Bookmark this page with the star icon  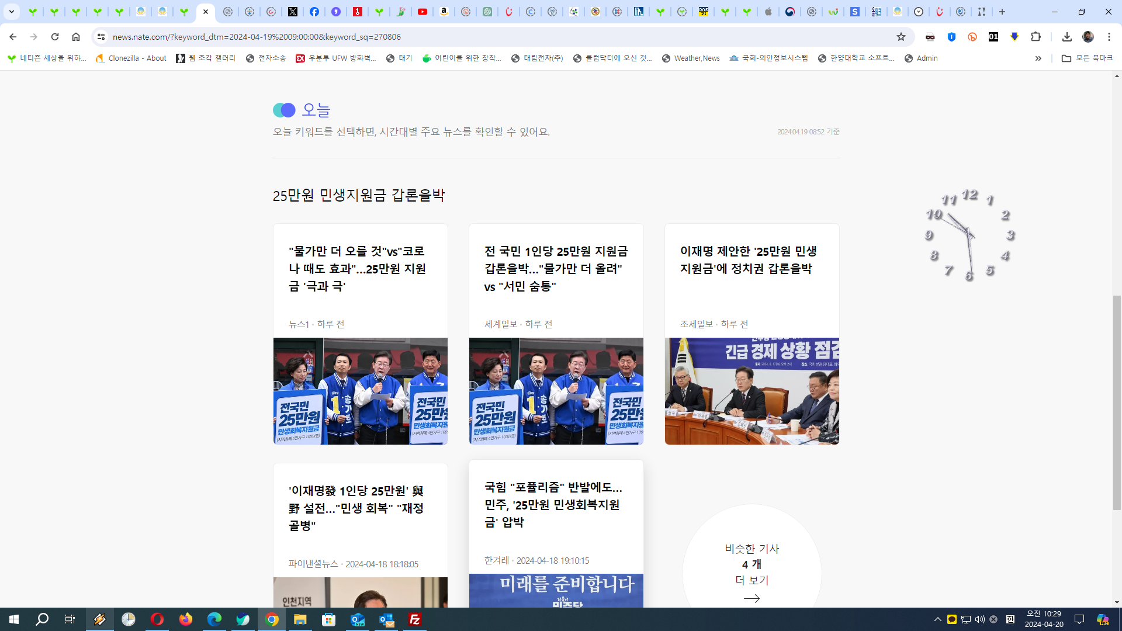901,37
